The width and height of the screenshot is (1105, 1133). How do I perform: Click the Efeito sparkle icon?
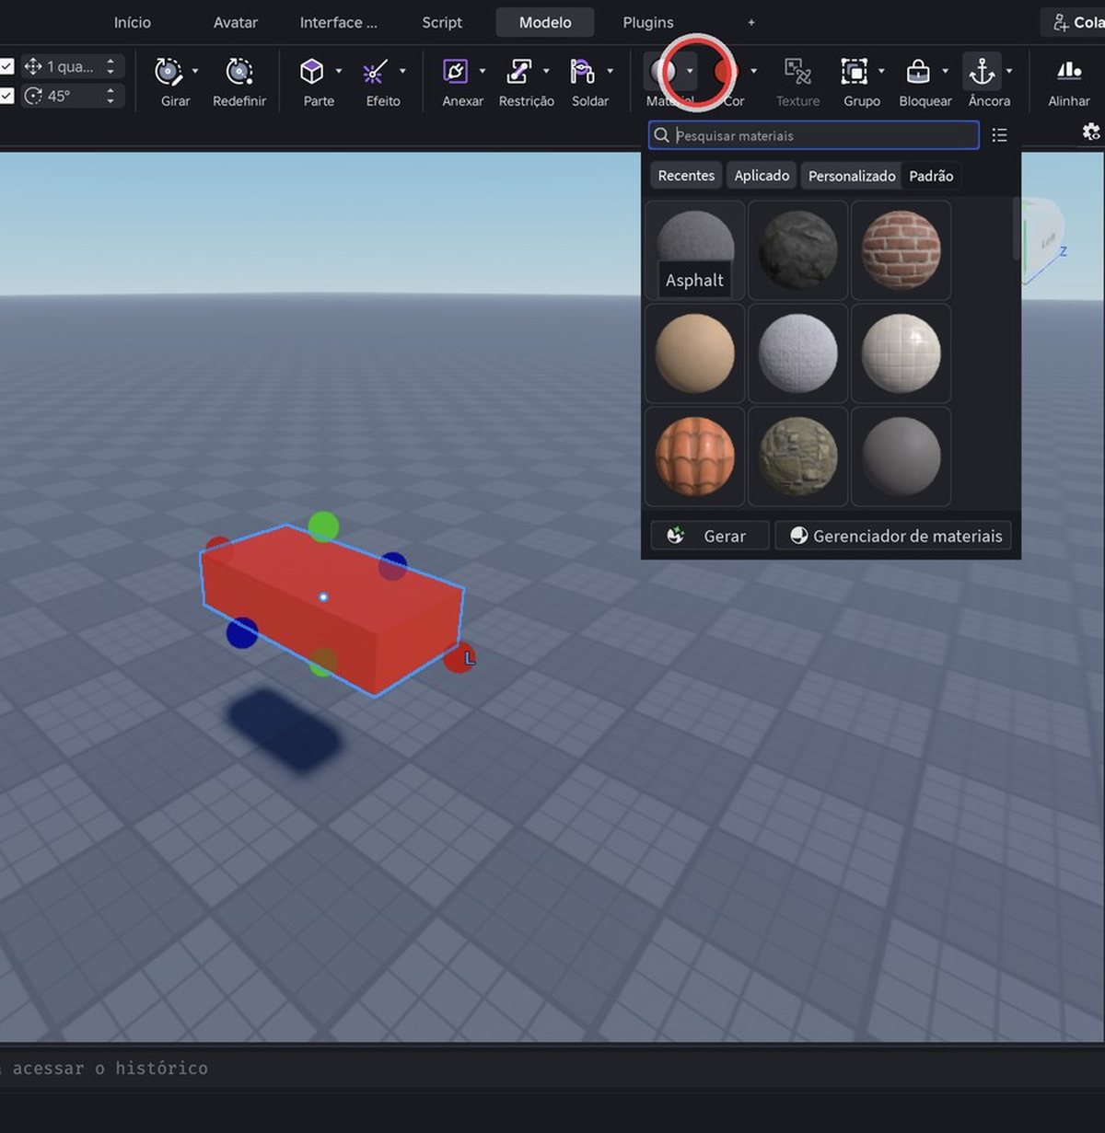tap(375, 71)
